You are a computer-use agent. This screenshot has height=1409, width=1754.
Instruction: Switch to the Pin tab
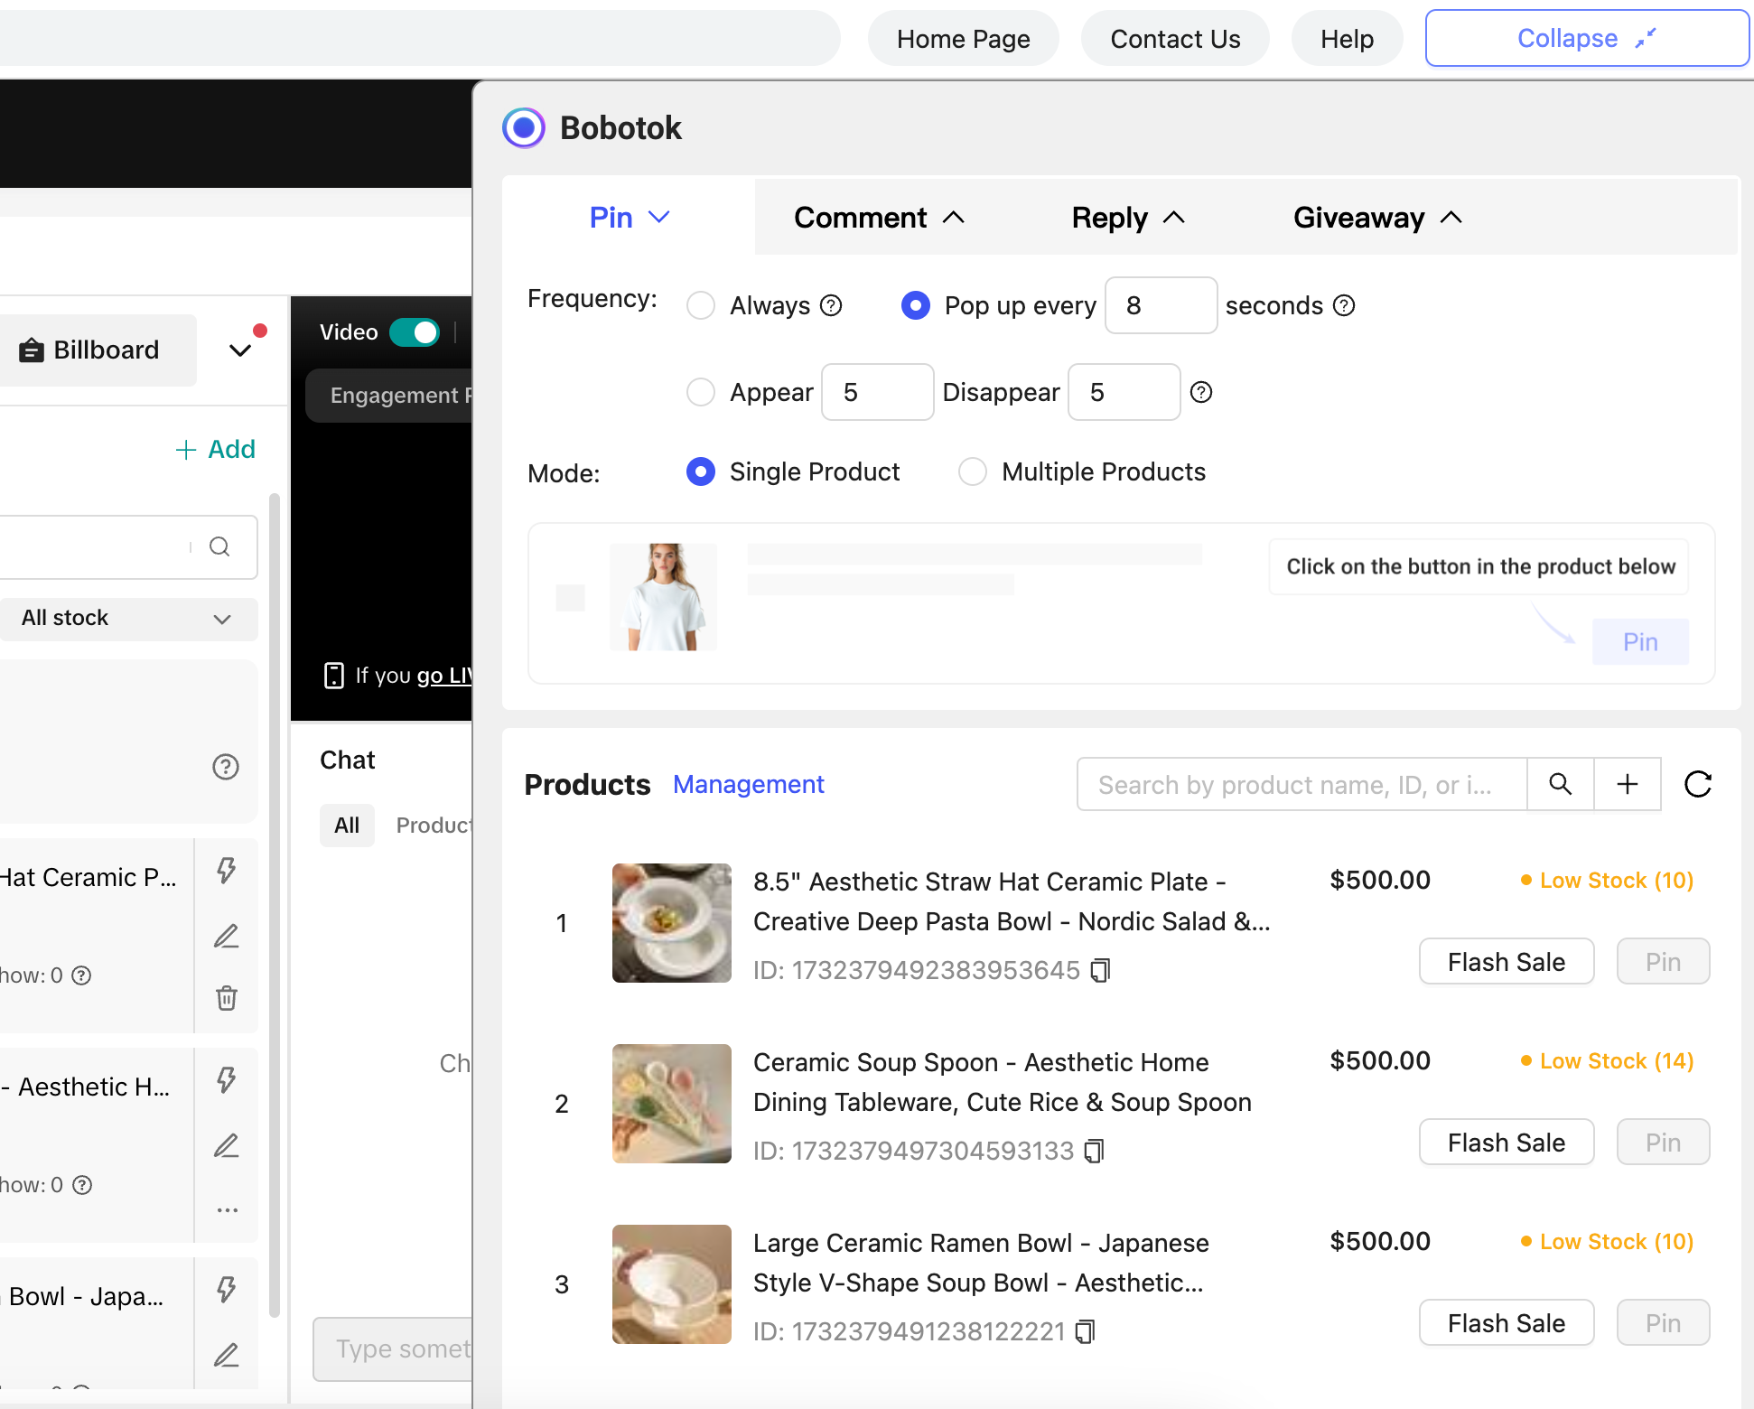click(x=630, y=218)
